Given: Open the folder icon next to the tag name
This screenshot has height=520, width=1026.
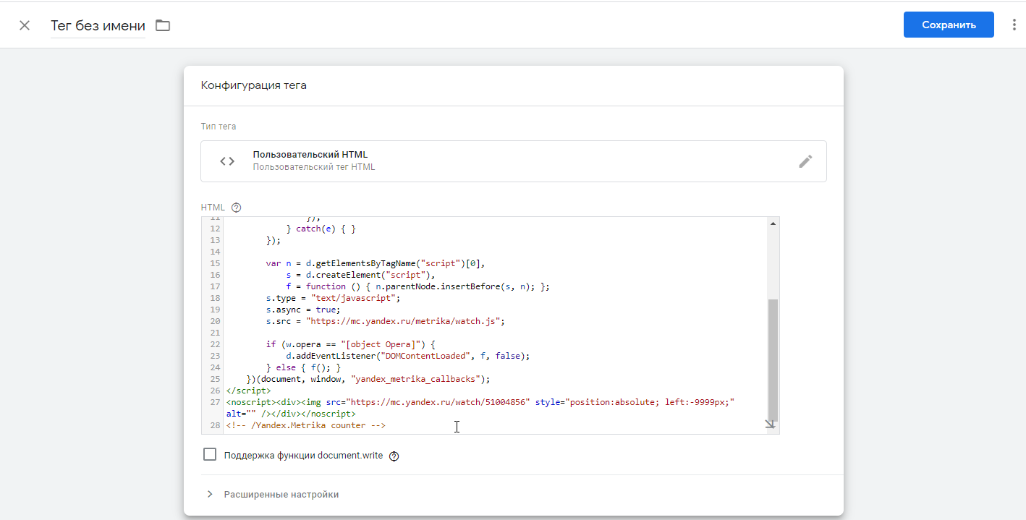Looking at the screenshot, I should 163,25.
